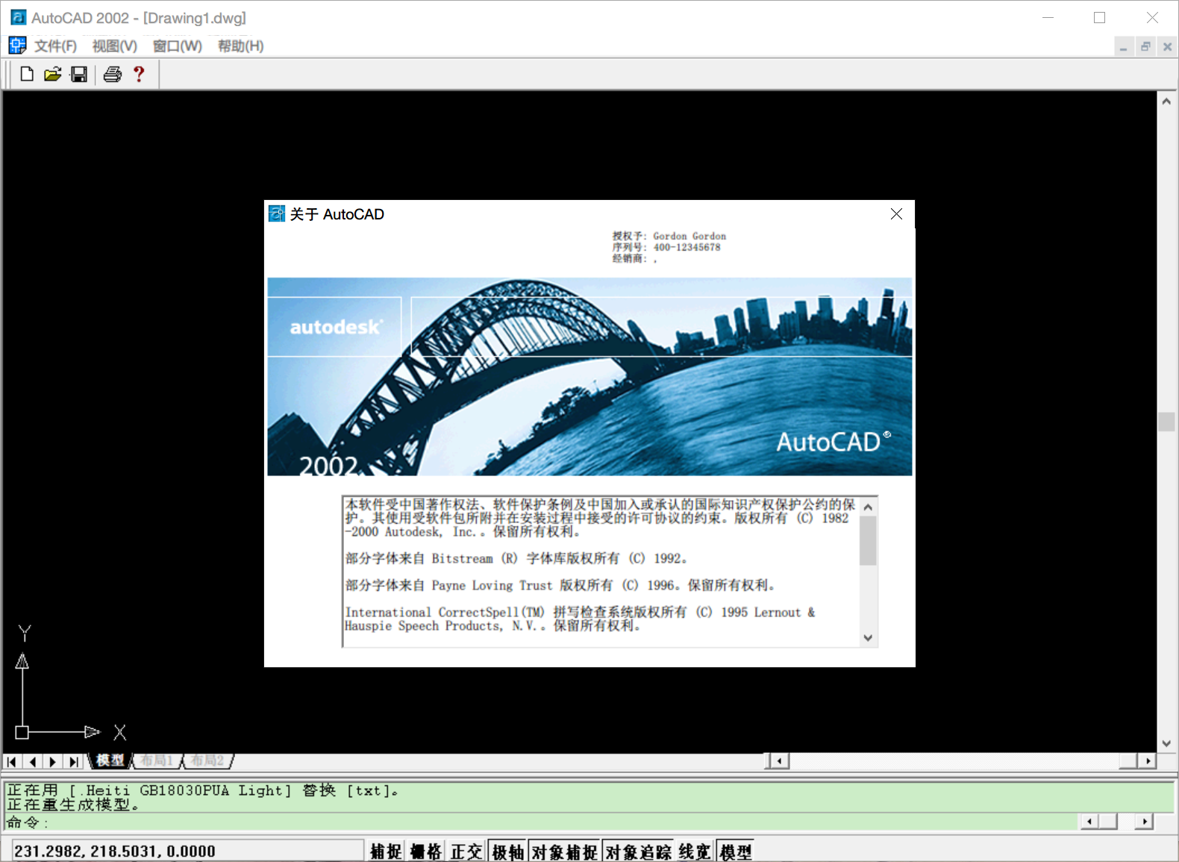Screen dimensions: 1179x862
Task: Click drawing area vertical scrollbar down arrow
Action: (1166, 743)
